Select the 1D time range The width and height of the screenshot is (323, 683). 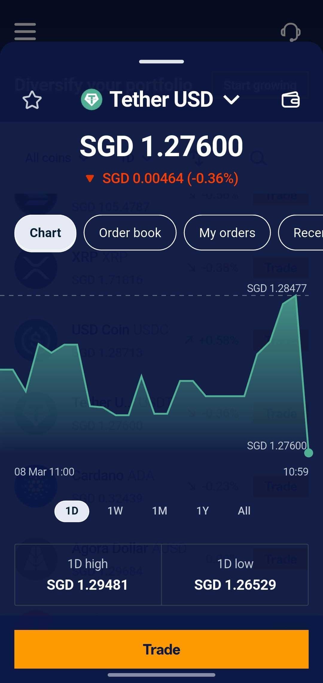[72, 511]
